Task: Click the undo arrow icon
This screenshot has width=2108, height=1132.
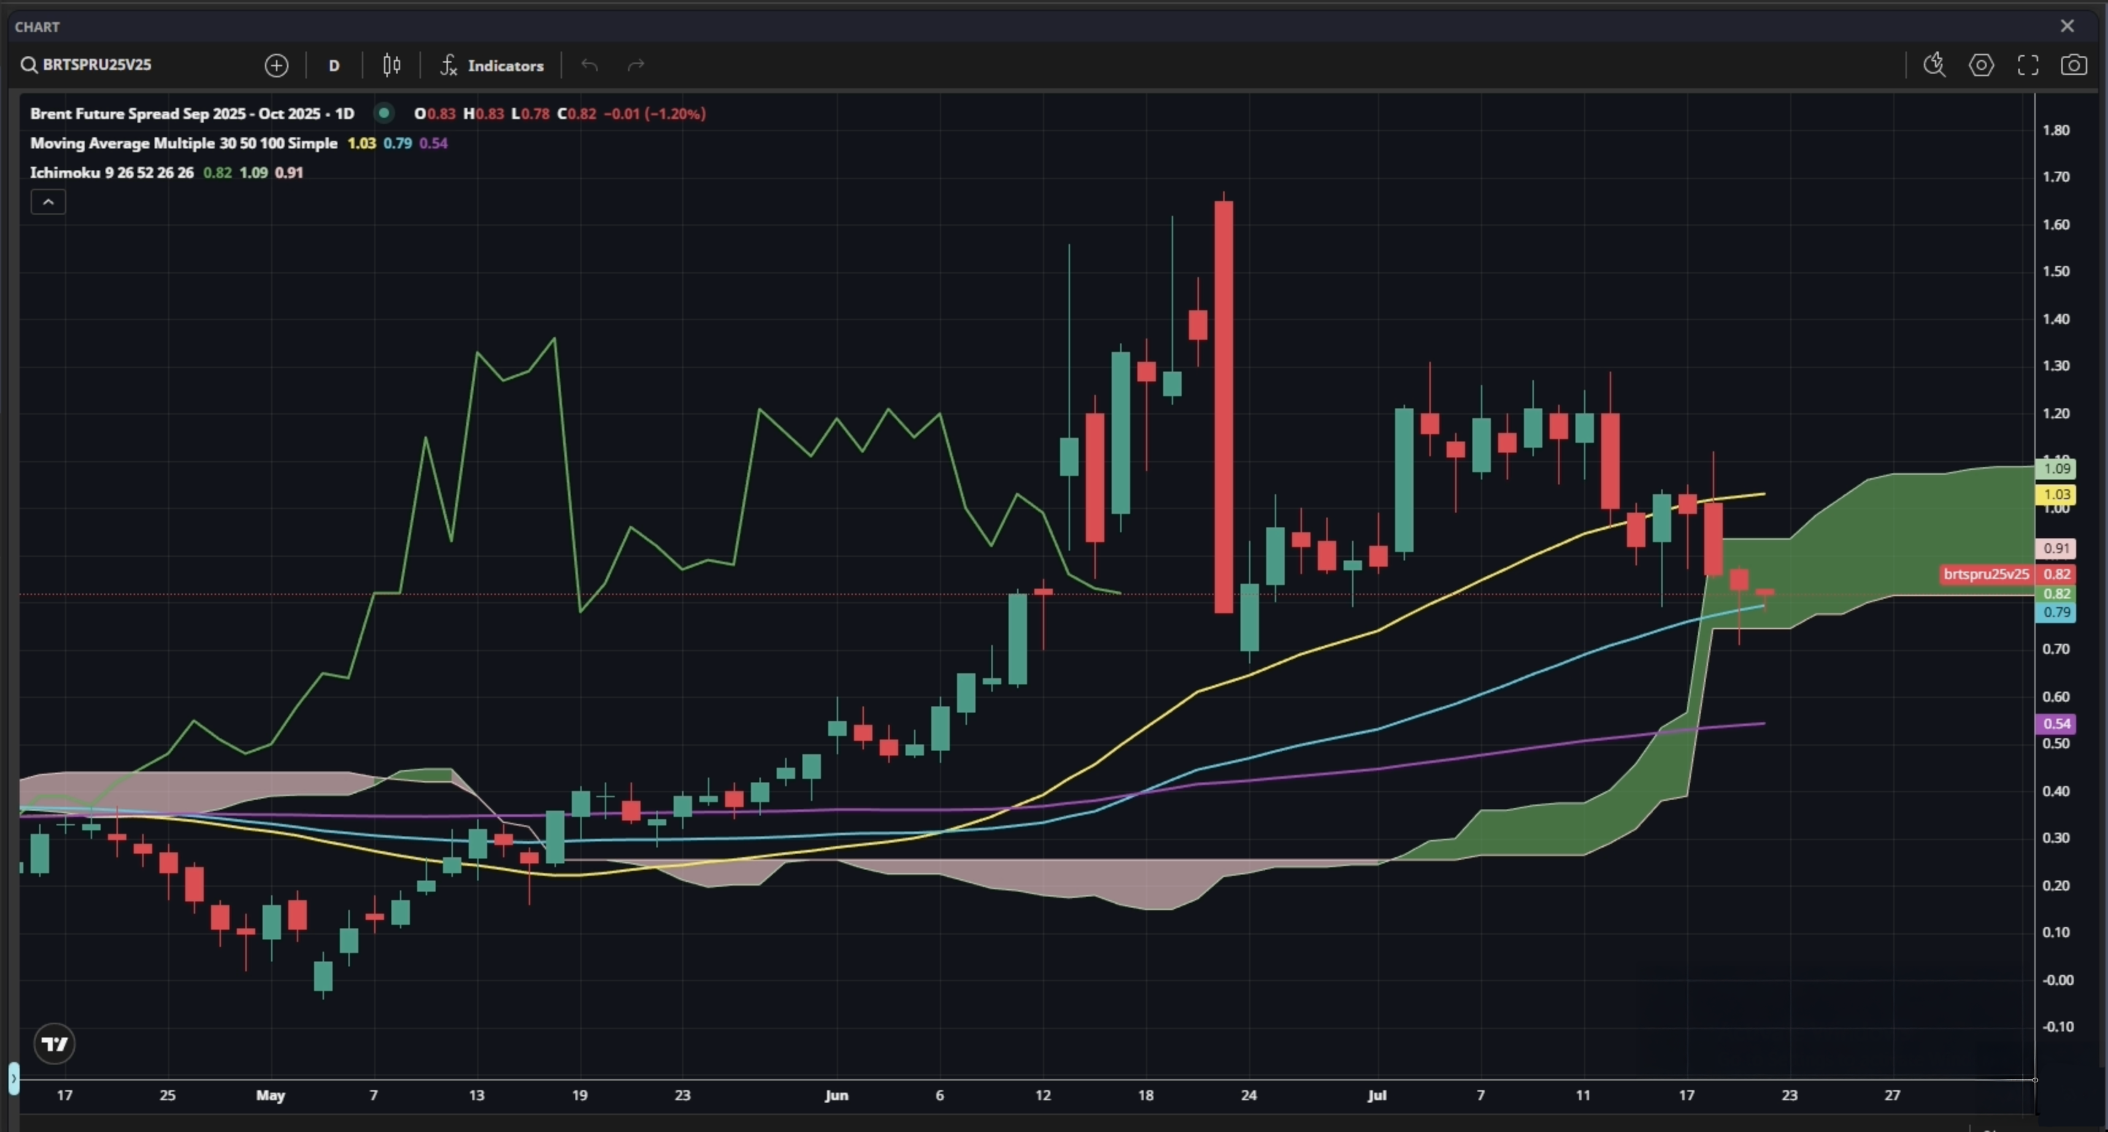Action: pyautogui.click(x=589, y=66)
